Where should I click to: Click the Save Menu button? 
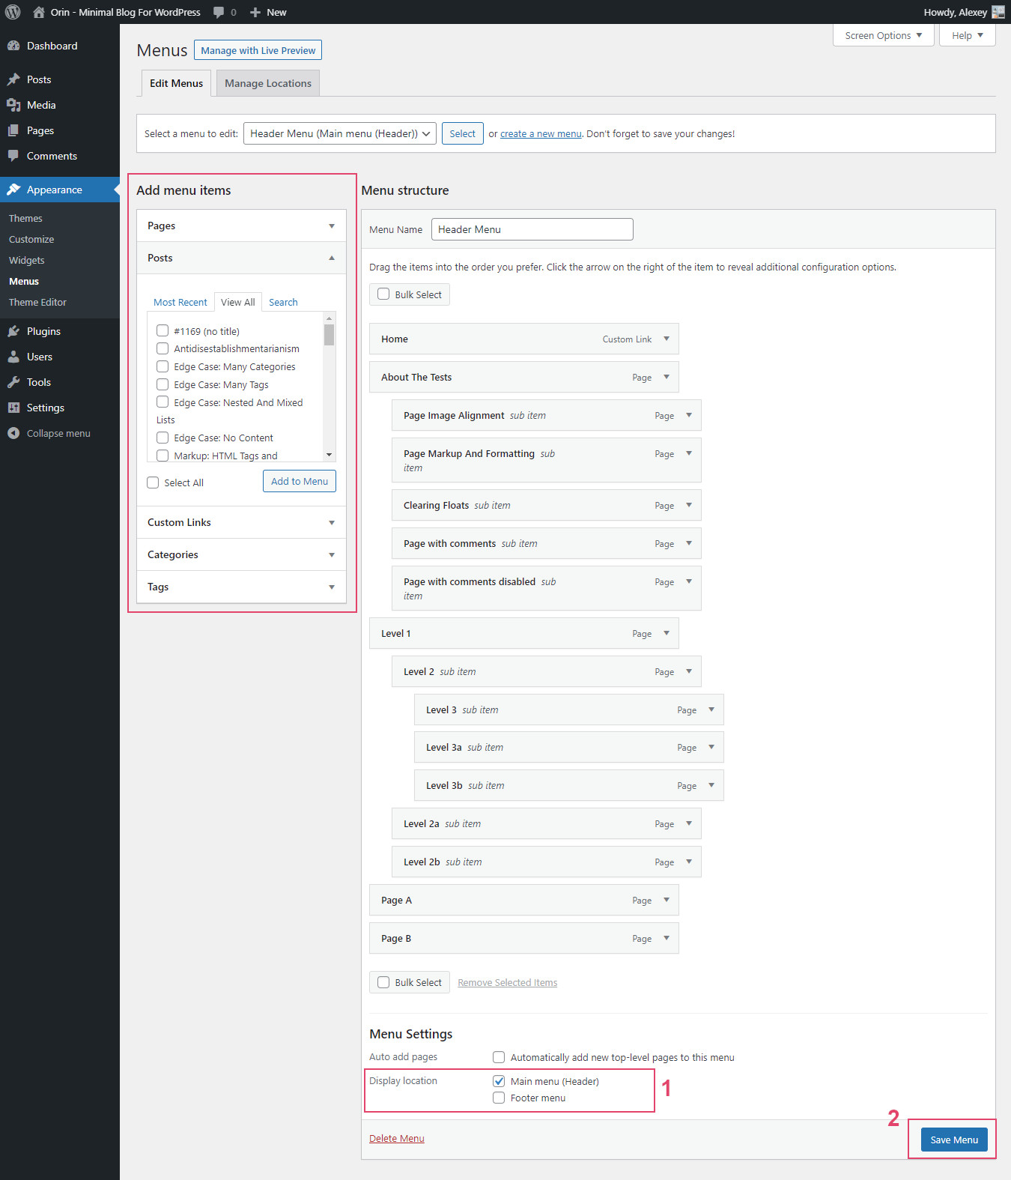(953, 1140)
